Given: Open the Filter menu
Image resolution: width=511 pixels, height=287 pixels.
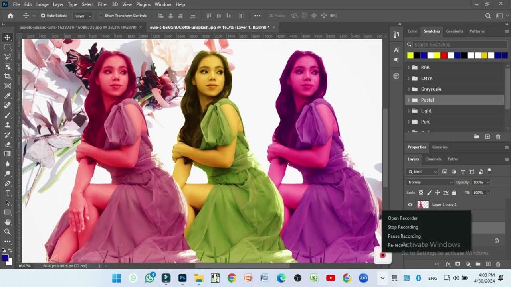Looking at the screenshot, I should point(103,4).
